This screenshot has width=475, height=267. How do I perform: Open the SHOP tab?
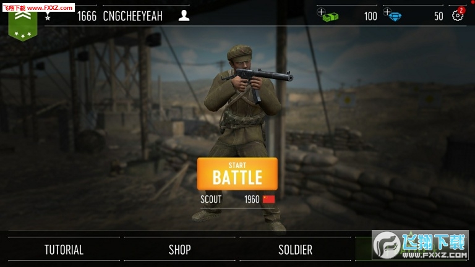coord(179,250)
